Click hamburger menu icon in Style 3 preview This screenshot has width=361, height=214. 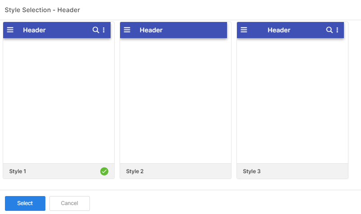coord(244,30)
